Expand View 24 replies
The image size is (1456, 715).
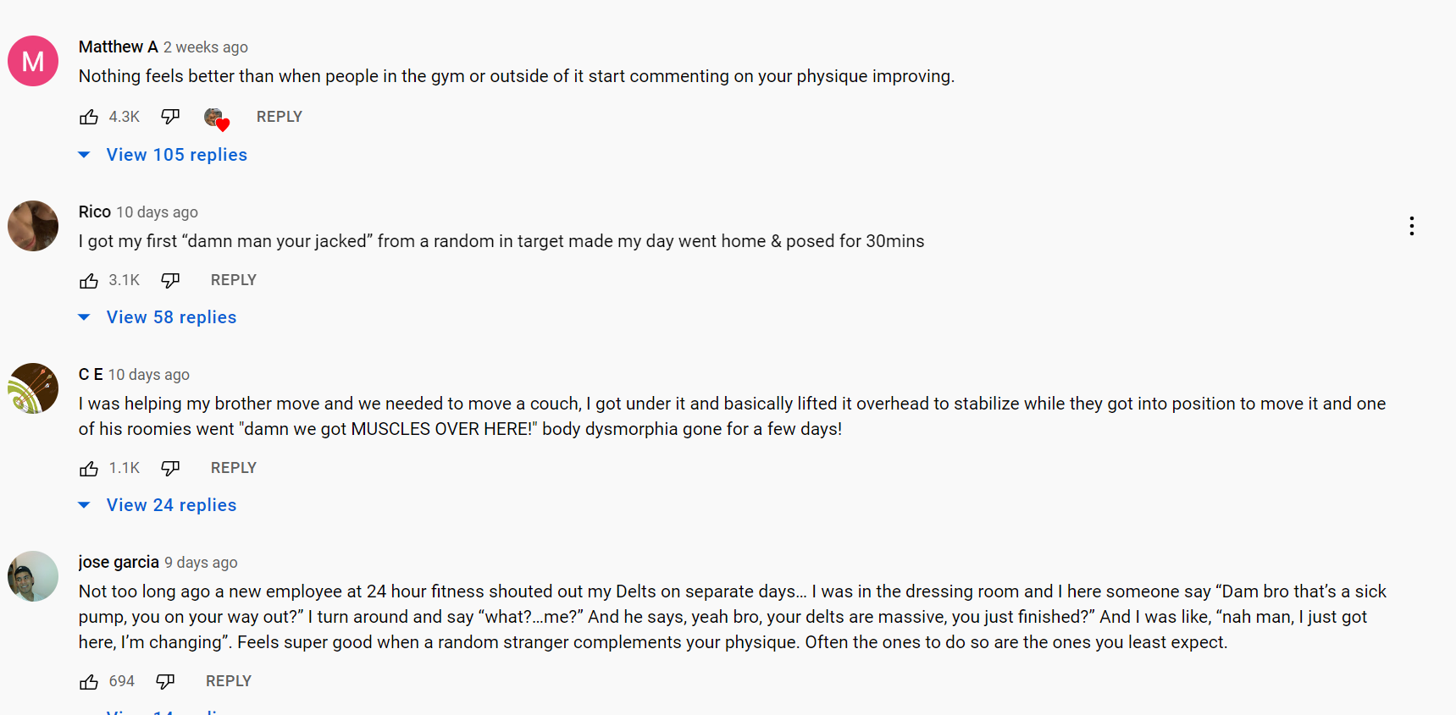click(158, 505)
